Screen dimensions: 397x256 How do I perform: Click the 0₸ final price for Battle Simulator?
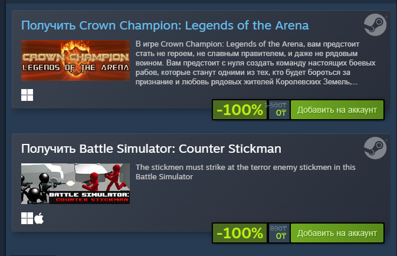click(281, 237)
